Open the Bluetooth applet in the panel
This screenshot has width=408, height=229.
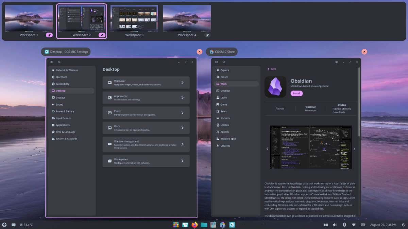[344, 225]
